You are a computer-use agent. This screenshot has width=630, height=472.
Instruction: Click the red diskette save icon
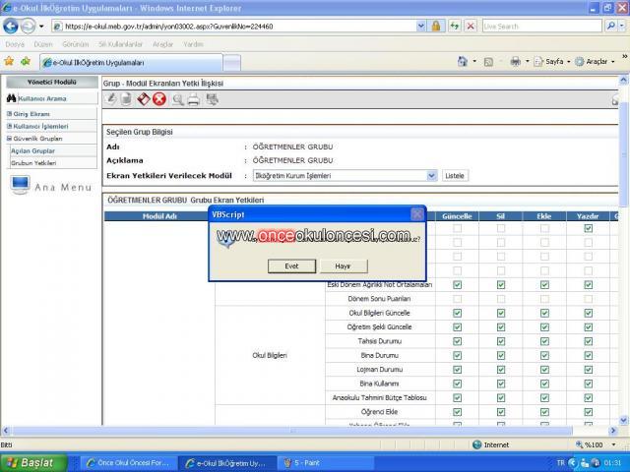[143, 98]
